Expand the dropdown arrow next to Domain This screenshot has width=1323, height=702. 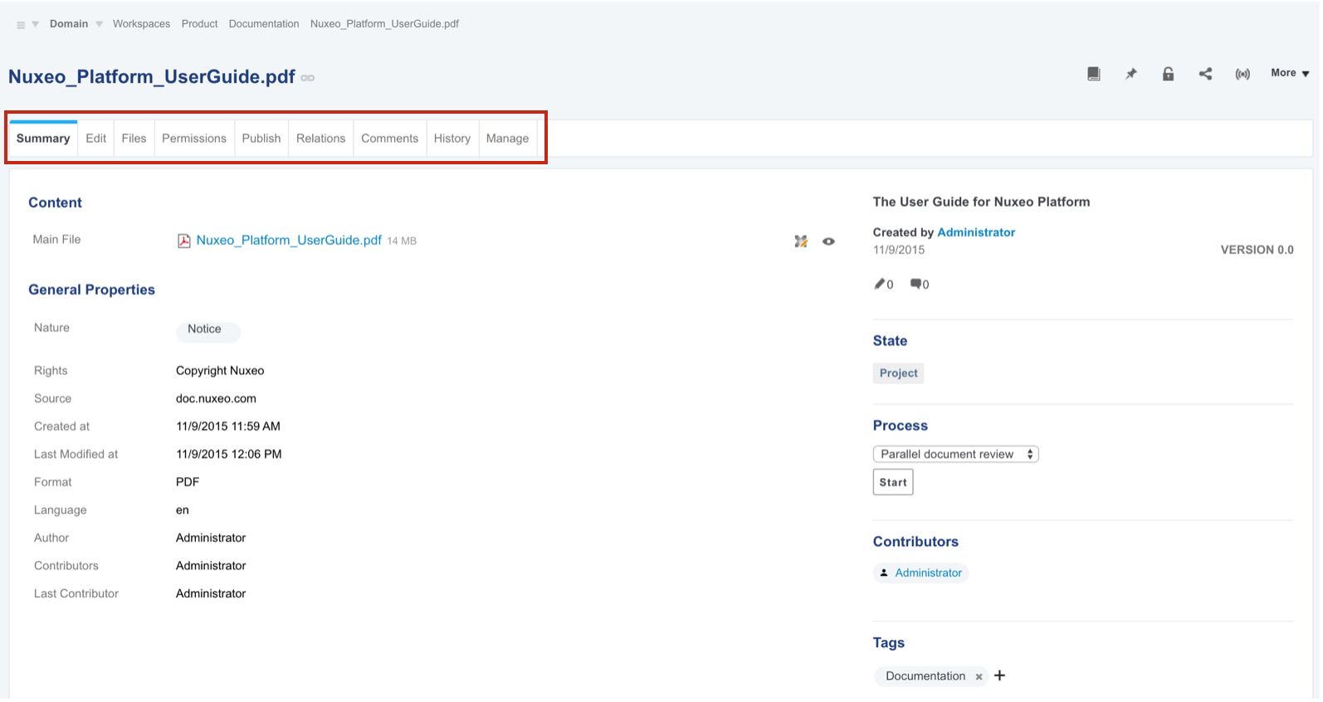[99, 24]
